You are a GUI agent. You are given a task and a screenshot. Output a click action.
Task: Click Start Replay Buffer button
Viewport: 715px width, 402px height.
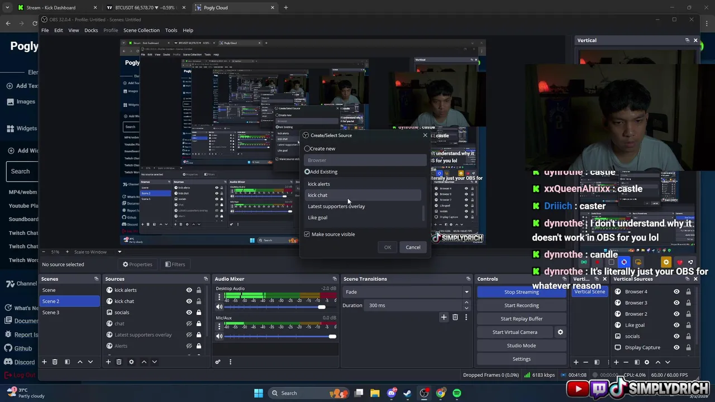521,319
